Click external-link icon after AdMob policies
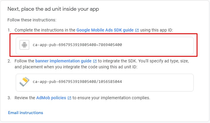Screen dimensions: 210x123 pos(69,98)
